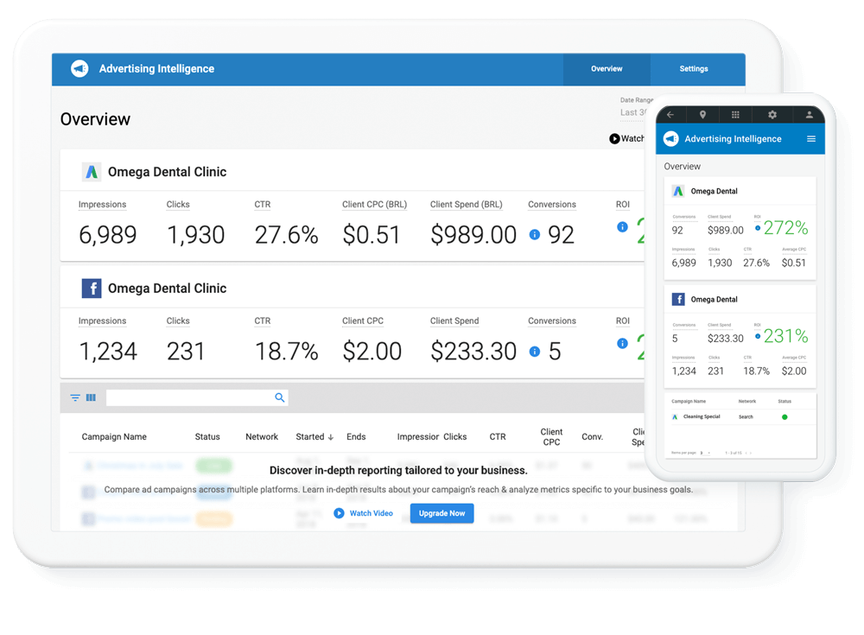864x635 pixels.
Task: Click the megaphone logo in desktop header
Action: pyautogui.click(x=79, y=69)
